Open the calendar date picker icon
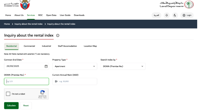The height and width of the screenshot is (111, 203). (x=46, y=66)
